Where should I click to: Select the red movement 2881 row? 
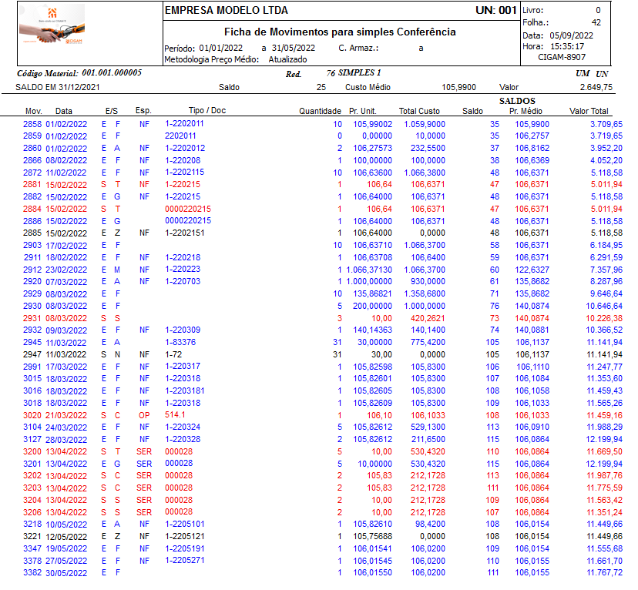[322, 185]
